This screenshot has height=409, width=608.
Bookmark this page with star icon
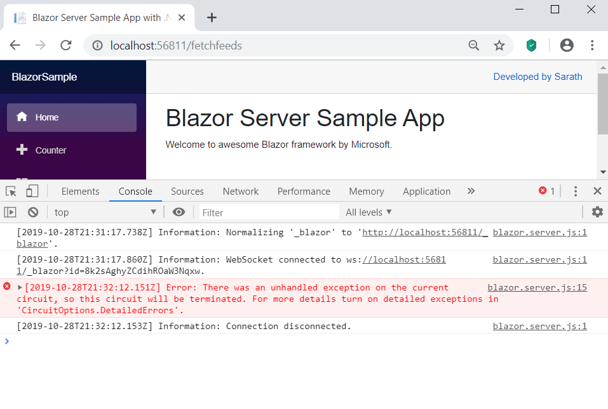coord(499,46)
